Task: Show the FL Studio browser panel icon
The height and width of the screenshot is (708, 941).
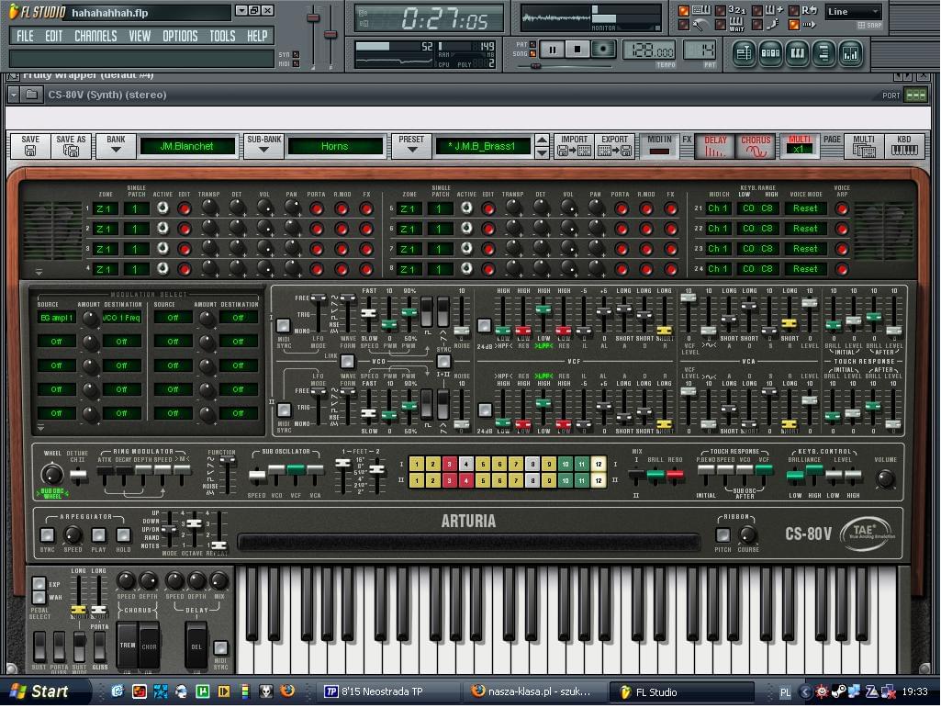Action: (824, 53)
